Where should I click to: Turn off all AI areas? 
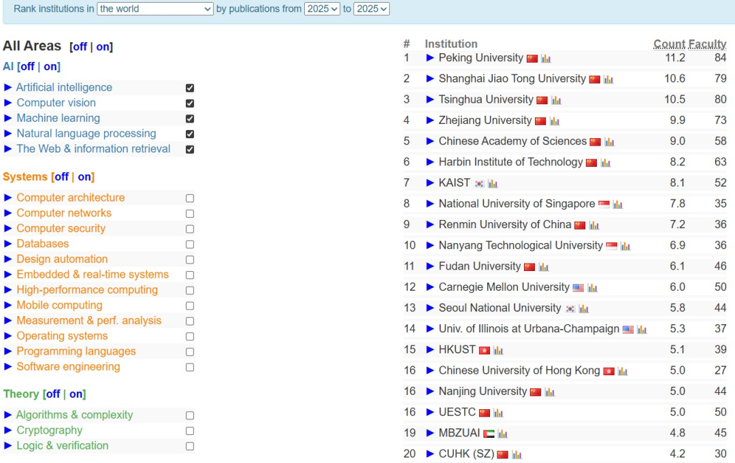(x=27, y=67)
